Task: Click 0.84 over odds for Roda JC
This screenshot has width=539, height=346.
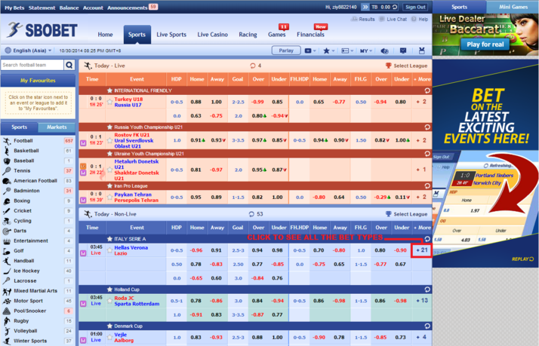Action: (257, 301)
